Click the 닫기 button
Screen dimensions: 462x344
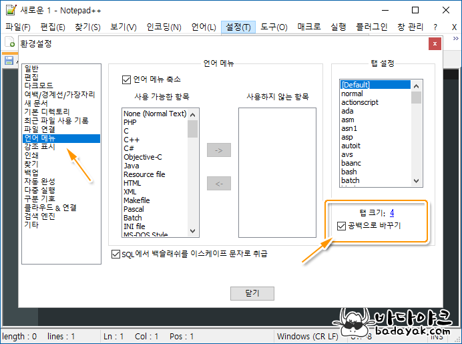coord(252,293)
